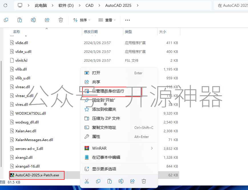
Task: Select the file vlreac.dll
Action: pos(23,87)
